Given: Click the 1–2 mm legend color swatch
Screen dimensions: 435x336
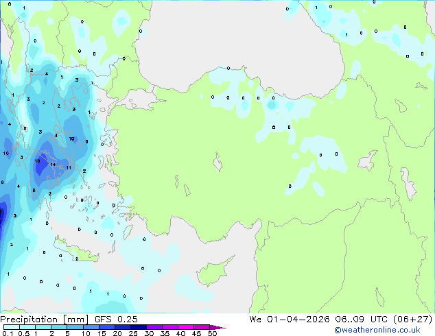Looking at the screenshot, I should (x=43, y=327).
